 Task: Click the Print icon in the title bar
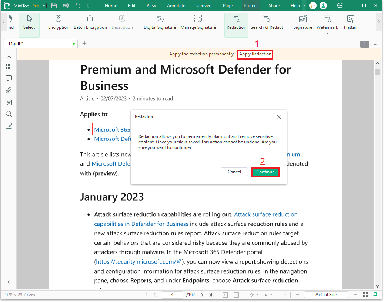[66, 5]
